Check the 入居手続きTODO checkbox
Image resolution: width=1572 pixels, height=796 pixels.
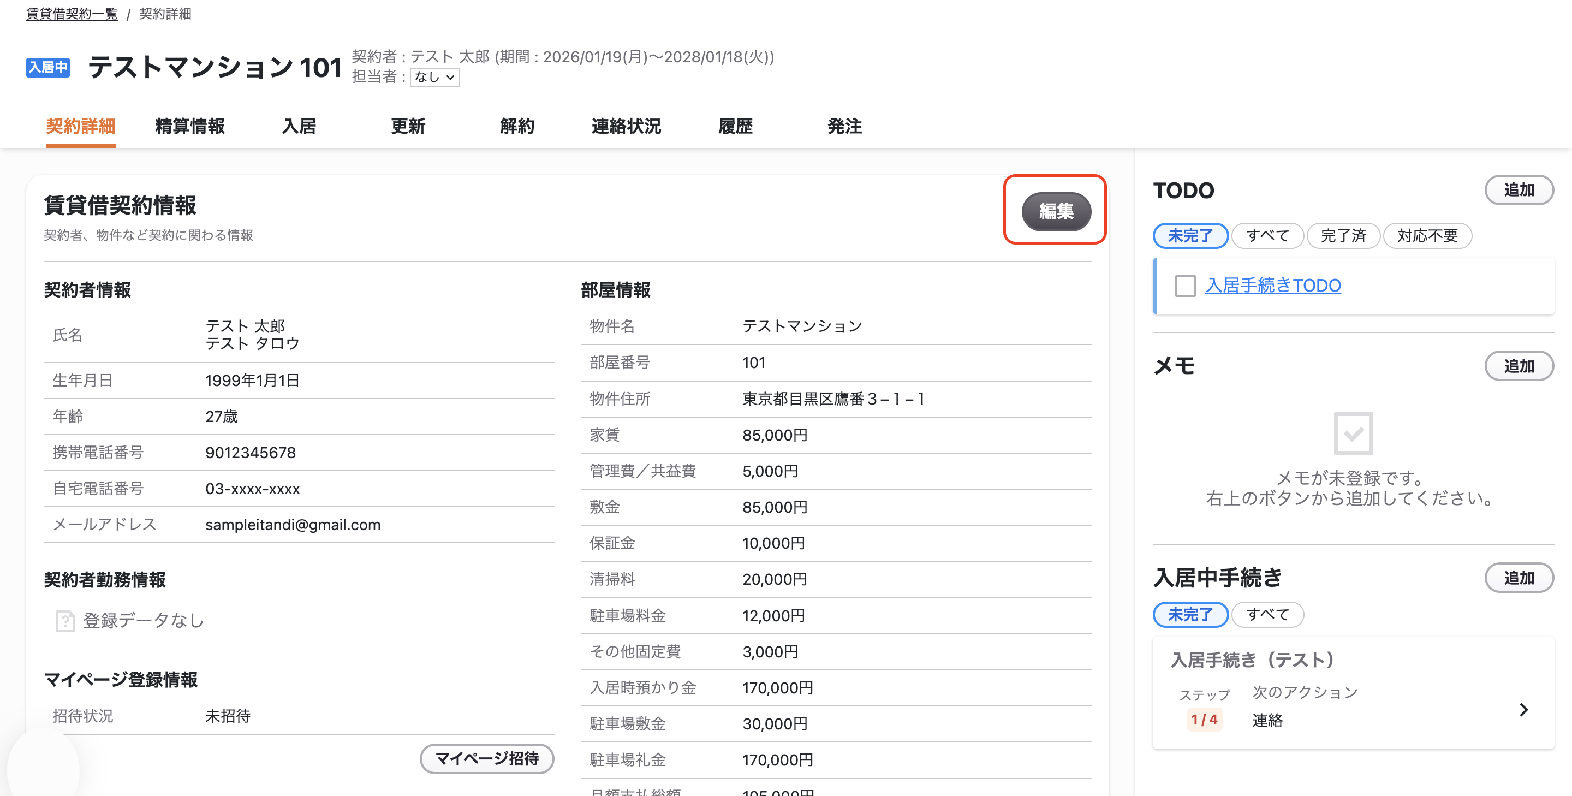pos(1185,286)
